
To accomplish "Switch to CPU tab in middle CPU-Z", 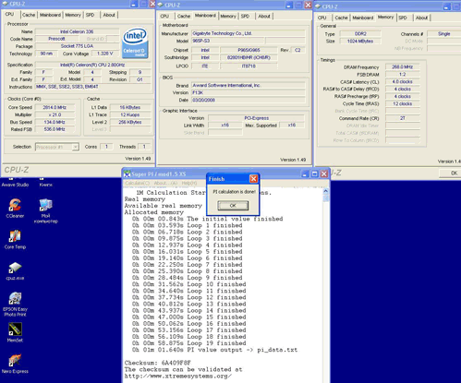I will pos(164,16).
